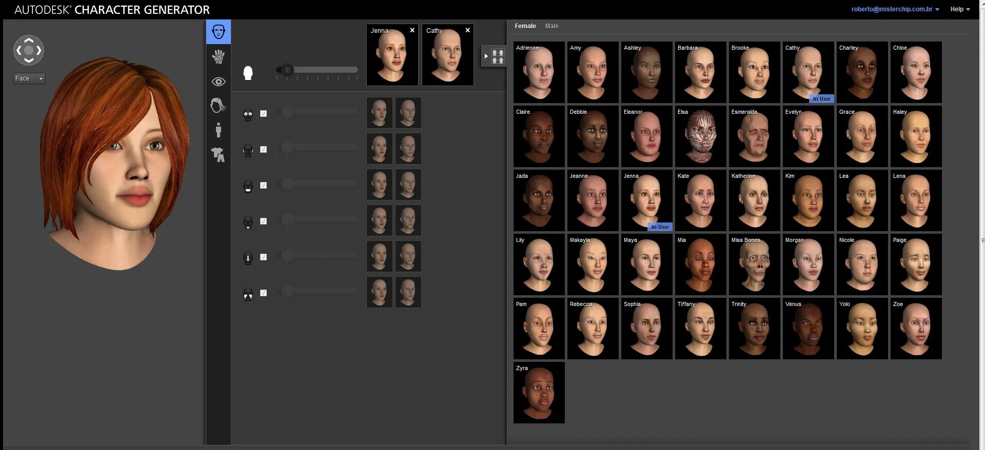The image size is (985, 450).
Task: Open the Skin hand icon tab
Action: [219, 56]
